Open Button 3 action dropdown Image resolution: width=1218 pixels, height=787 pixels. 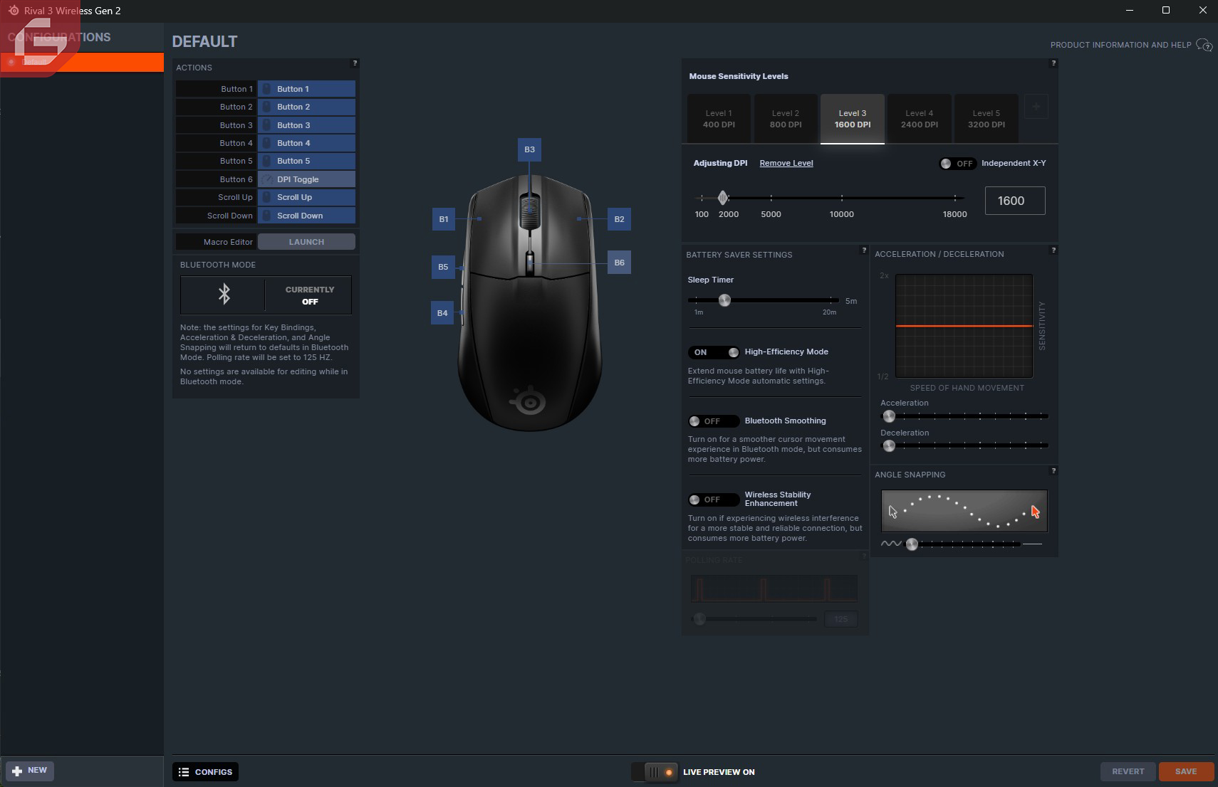306,125
